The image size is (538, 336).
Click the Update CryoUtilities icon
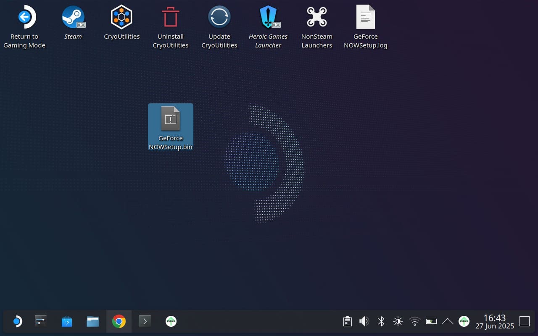pyautogui.click(x=219, y=18)
